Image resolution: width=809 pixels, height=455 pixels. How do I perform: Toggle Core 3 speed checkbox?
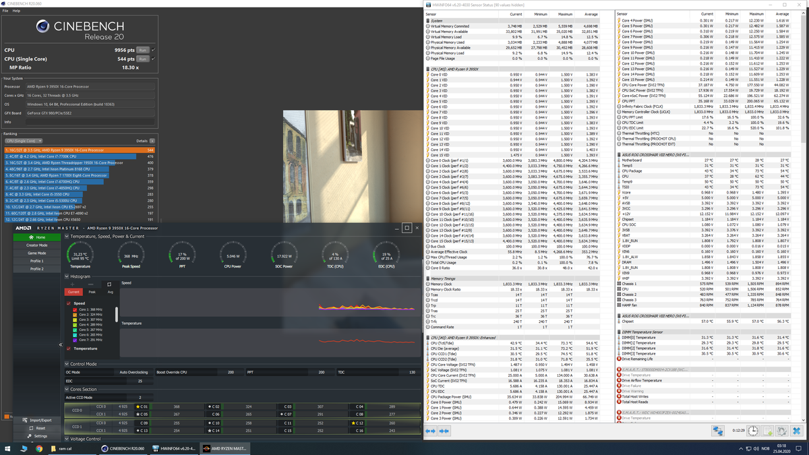75,320
